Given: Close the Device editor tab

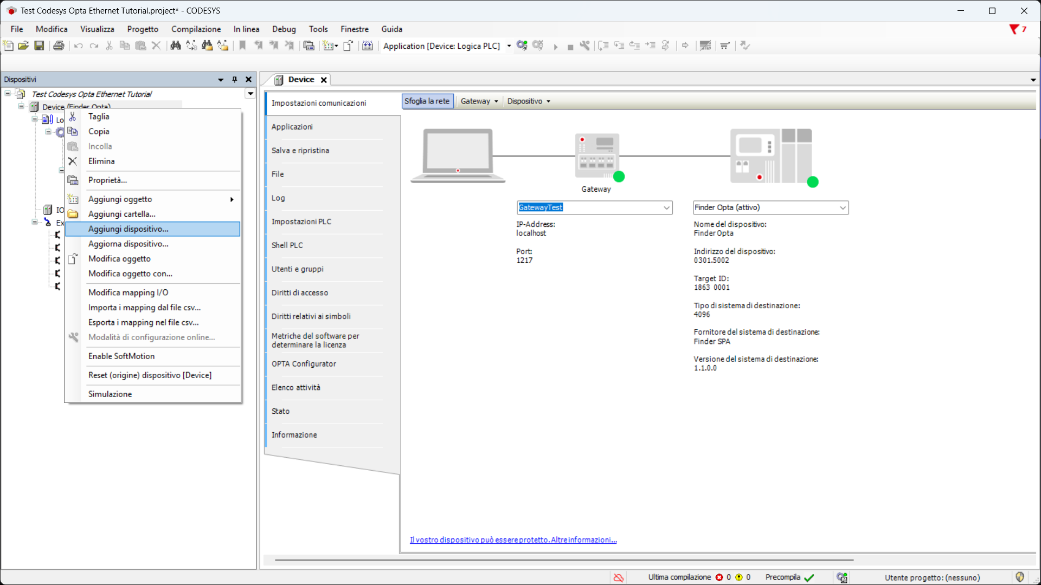Looking at the screenshot, I should (x=324, y=80).
